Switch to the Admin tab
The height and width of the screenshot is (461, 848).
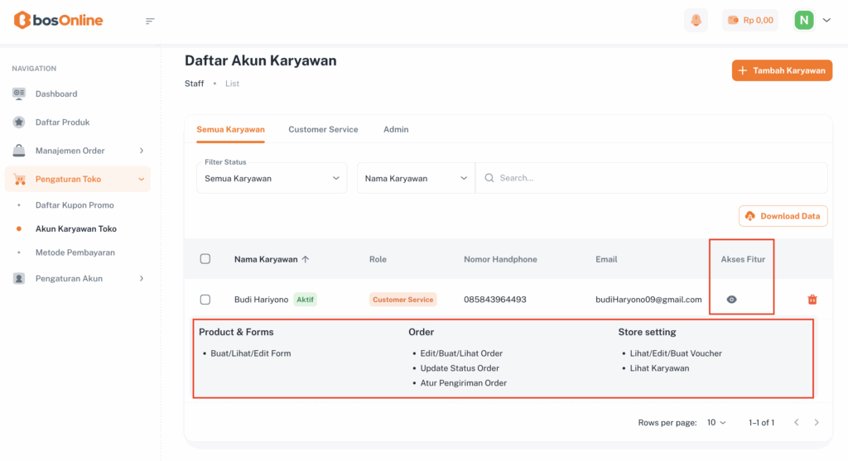tap(396, 129)
